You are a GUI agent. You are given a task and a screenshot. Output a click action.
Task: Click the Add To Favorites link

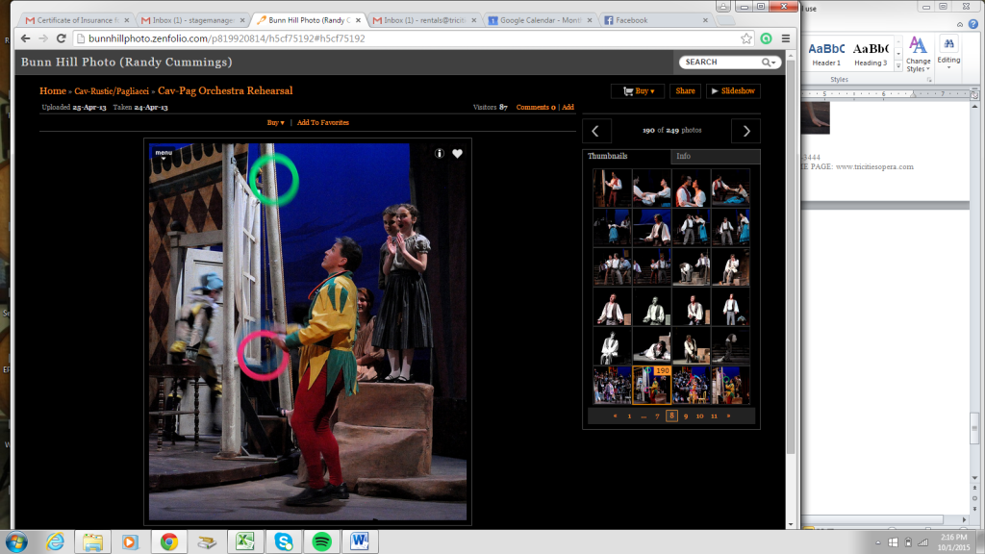tap(322, 123)
